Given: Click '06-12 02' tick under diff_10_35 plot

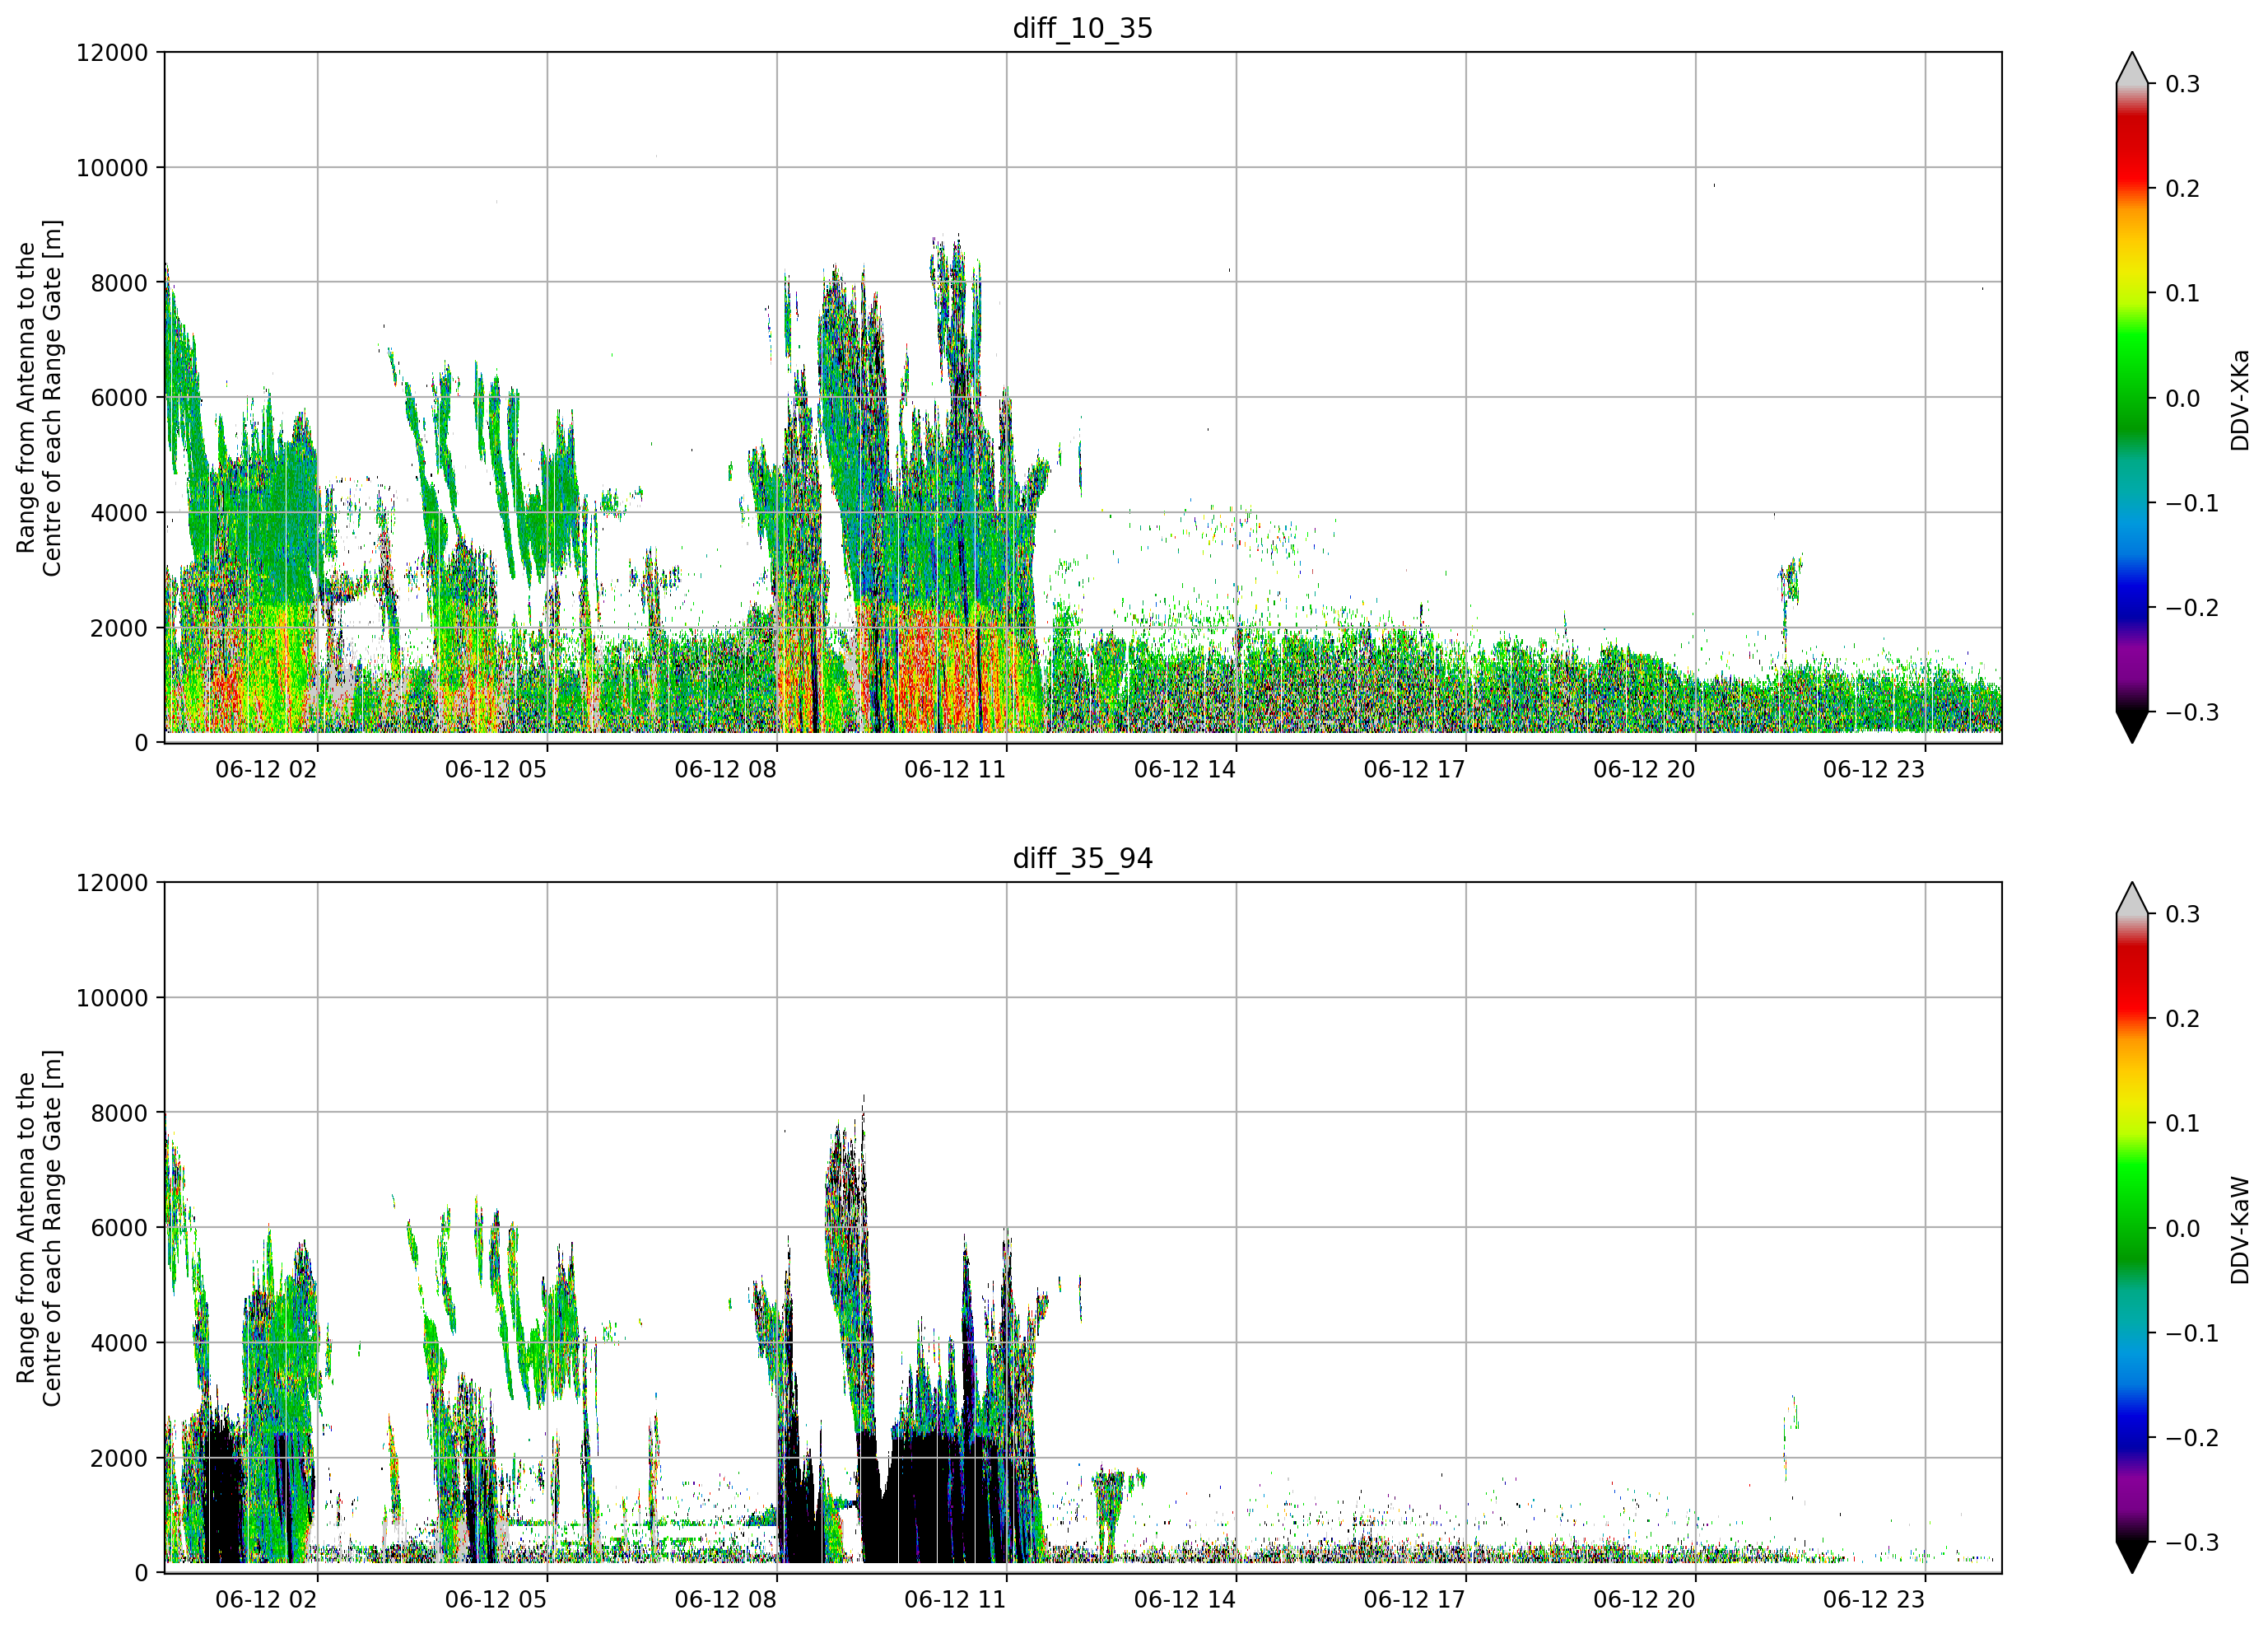Looking at the screenshot, I should (x=266, y=769).
